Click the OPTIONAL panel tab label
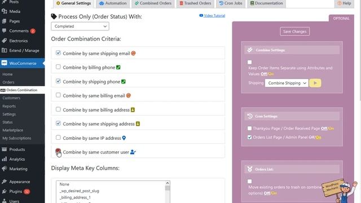The width and height of the screenshot is (361, 203). pos(341,19)
